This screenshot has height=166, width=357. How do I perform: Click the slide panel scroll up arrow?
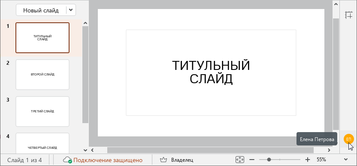tap(85, 23)
